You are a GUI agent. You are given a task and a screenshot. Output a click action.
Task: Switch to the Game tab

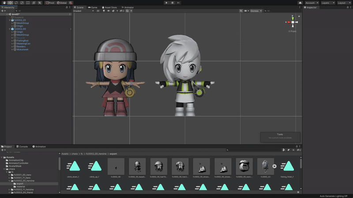click(x=93, y=7)
